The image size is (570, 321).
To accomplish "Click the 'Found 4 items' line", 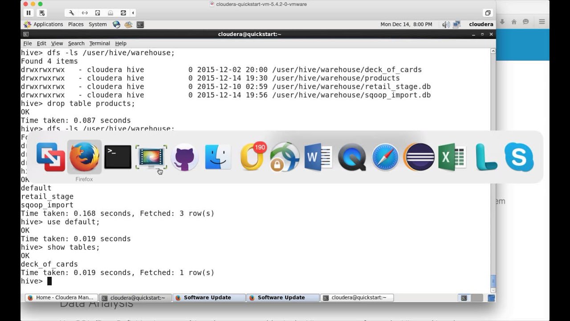I will (x=49, y=61).
